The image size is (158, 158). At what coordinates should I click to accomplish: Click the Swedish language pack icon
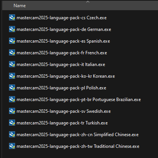coord(12,111)
